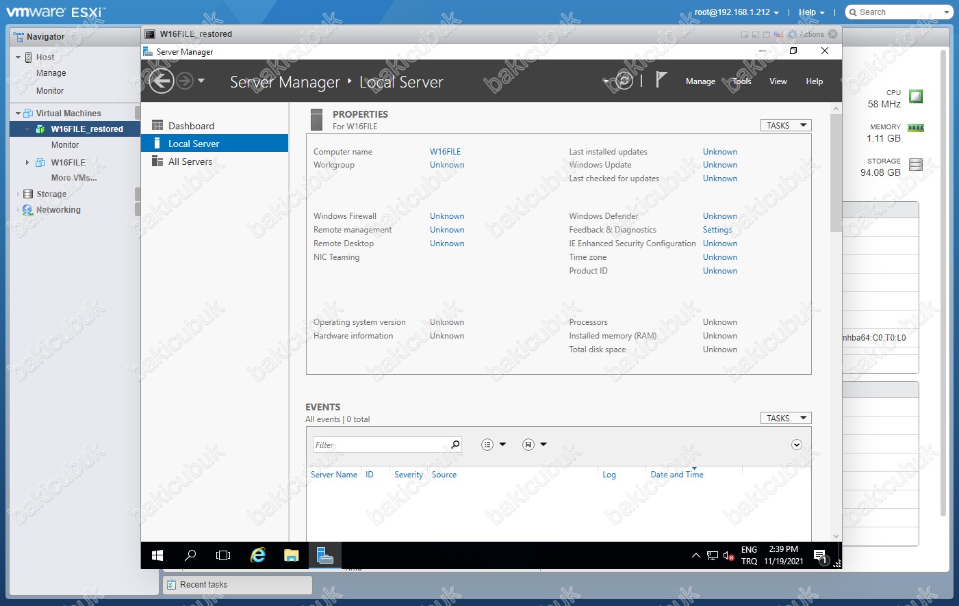Click the Workgroup Unknown link
This screenshot has width=959, height=606.
pos(447,165)
